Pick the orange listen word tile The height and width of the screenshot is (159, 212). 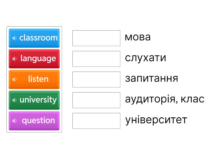[x=38, y=79]
